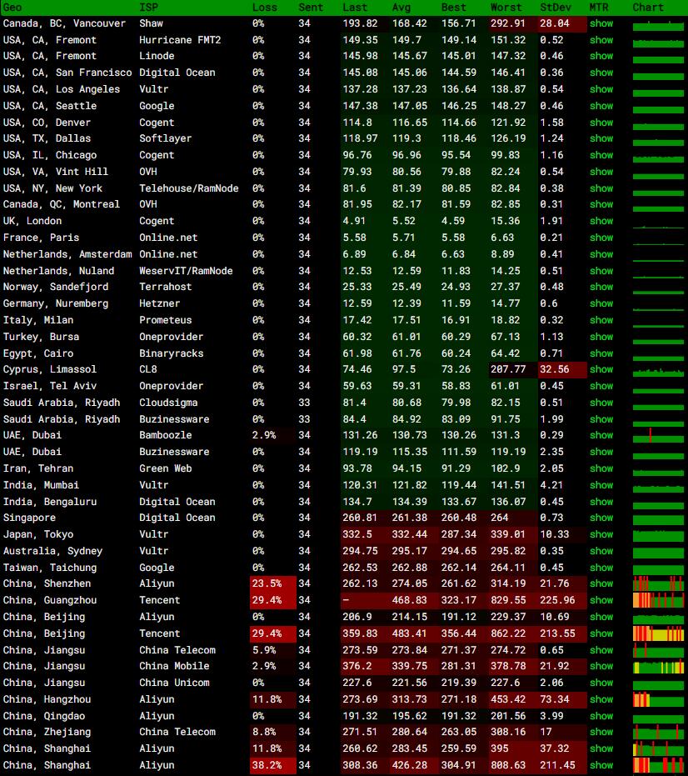Show MTR for Seattle Google
The image size is (688, 776).
coord(601,106)
